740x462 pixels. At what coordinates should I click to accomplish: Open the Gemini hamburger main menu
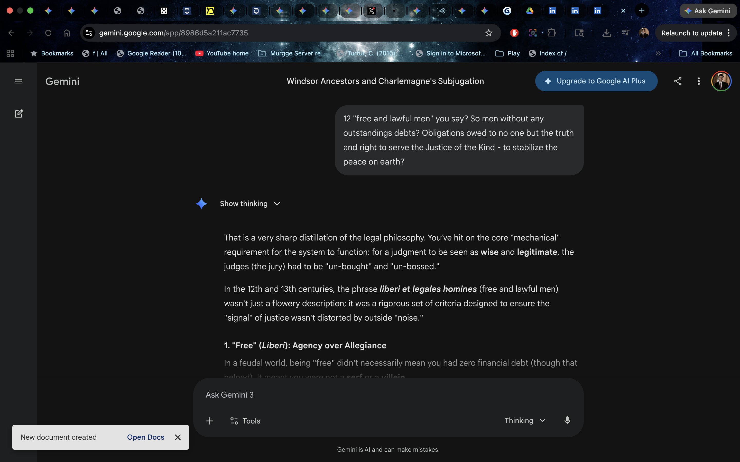(x=18, y=81)
